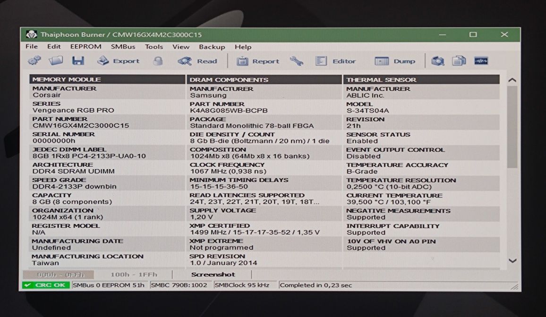The width and height of the screenshot is (546, 317).
Task: Click the K4A8G085WB-BCPB part number
Action: (x=229, y=111)
